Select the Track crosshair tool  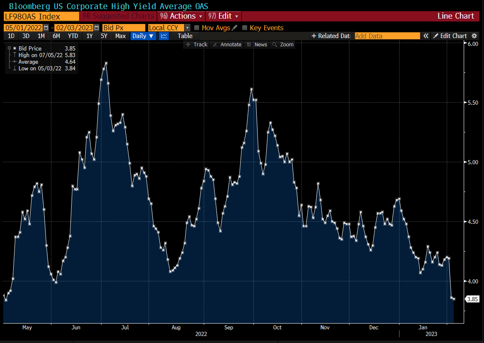(x=196, y=44)
